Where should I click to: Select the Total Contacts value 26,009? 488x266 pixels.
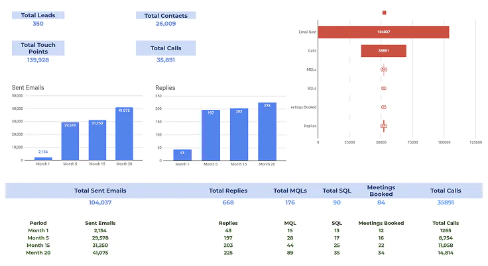coord(166,24)
